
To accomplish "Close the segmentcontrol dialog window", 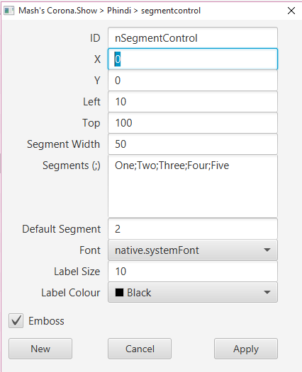I will point(291,11).
